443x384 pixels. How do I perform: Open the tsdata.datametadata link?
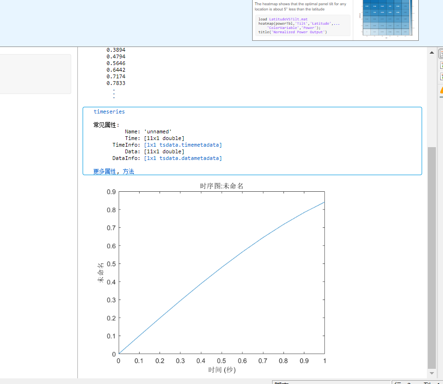pyautogui.click(x=183, y=158)
